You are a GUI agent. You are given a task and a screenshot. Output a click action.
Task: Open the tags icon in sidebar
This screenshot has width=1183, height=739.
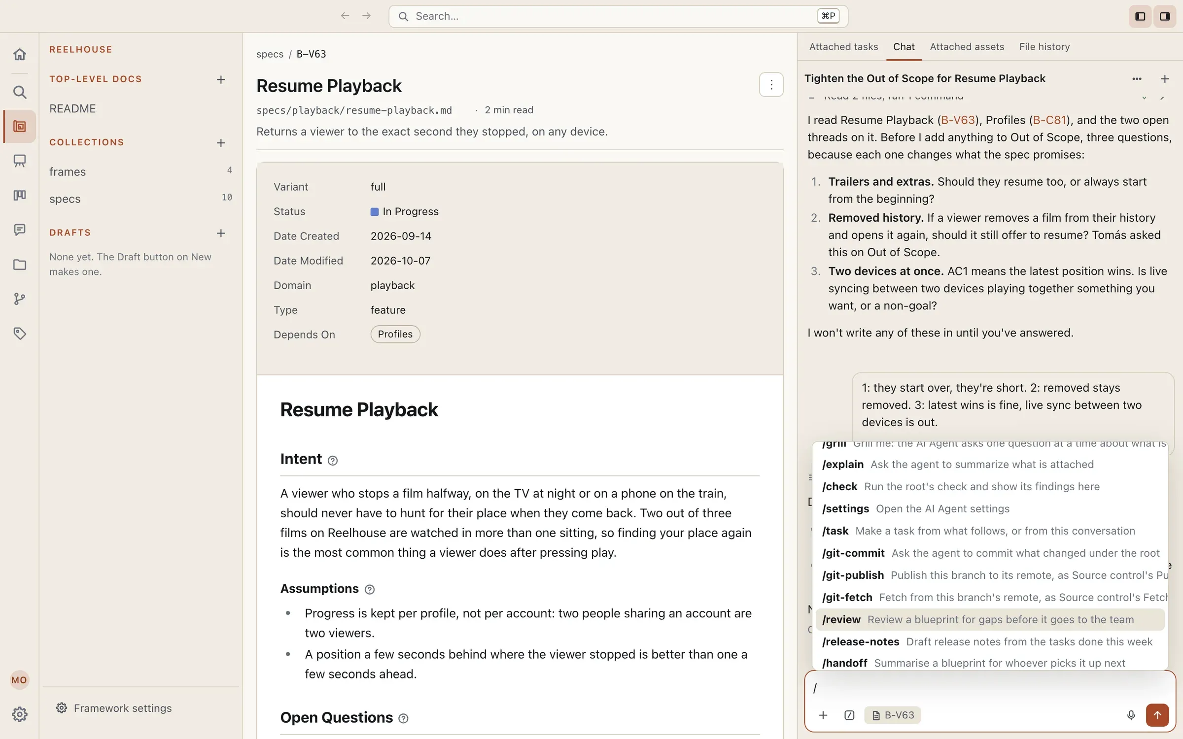[20, 334]
